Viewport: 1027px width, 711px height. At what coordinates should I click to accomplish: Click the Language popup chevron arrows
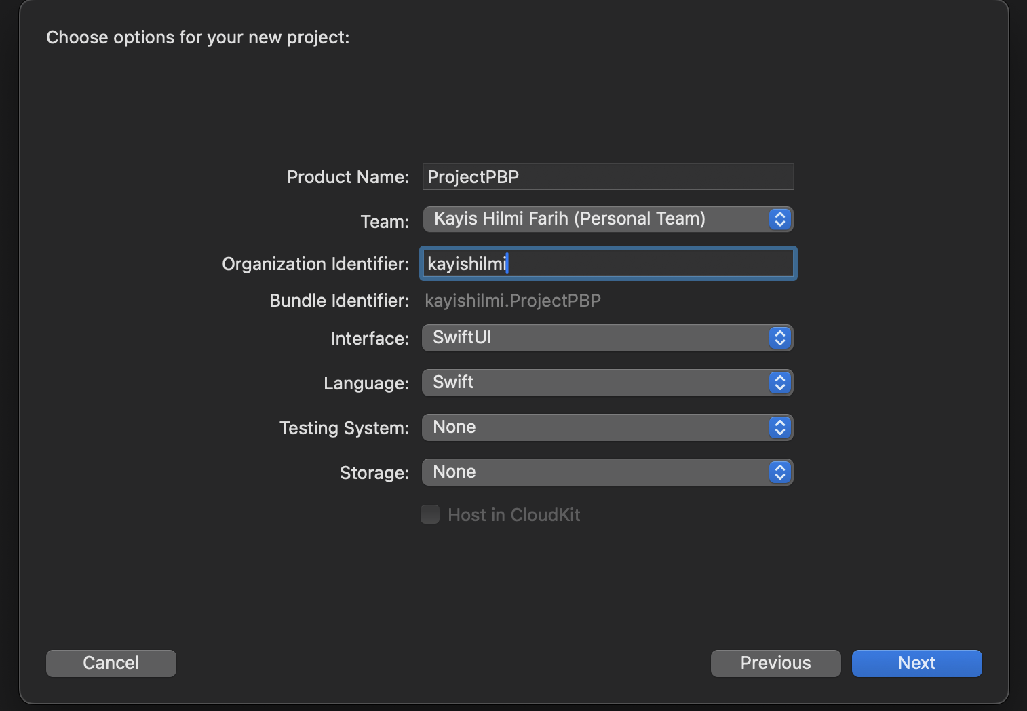(x=780, y=383)
